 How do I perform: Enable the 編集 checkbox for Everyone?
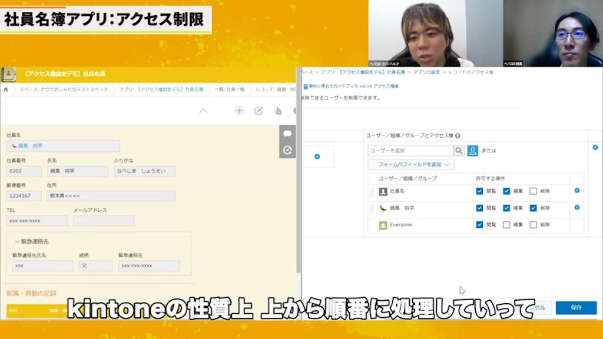506,224
